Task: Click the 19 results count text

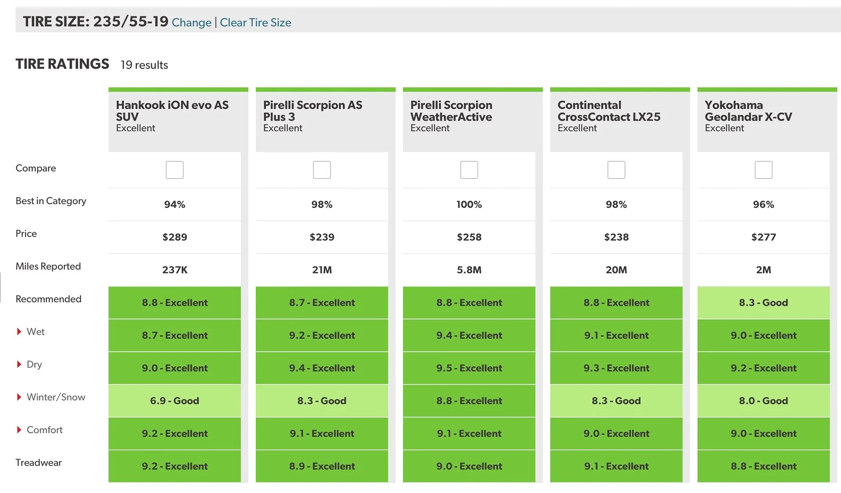Action: pyautogui.click(x=144, y=65)
